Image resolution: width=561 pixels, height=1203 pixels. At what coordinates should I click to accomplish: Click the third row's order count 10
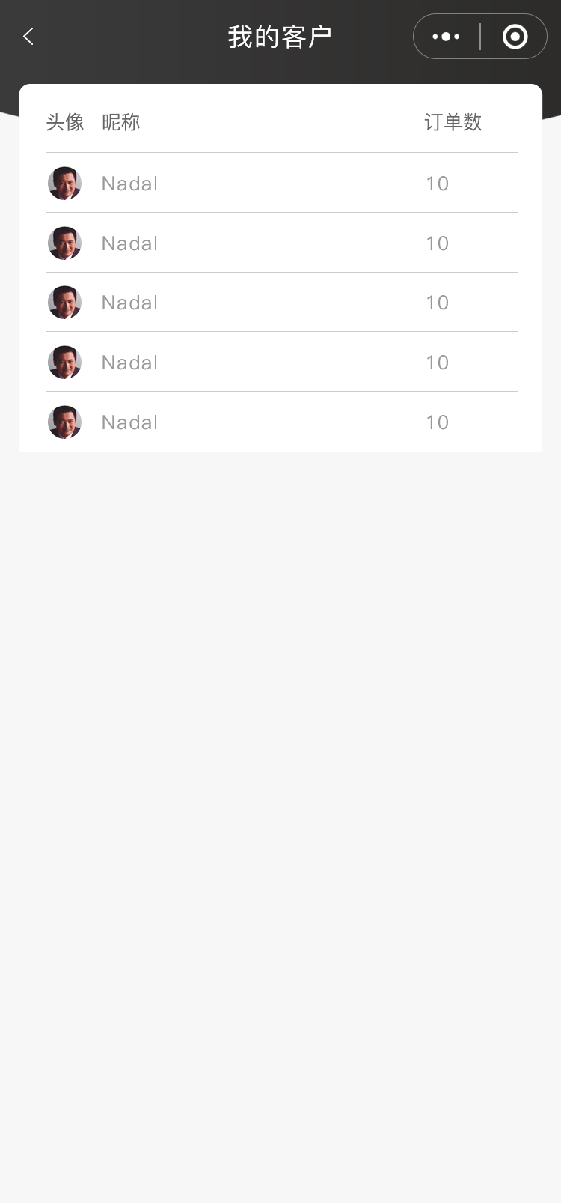(x=437, y=303)
